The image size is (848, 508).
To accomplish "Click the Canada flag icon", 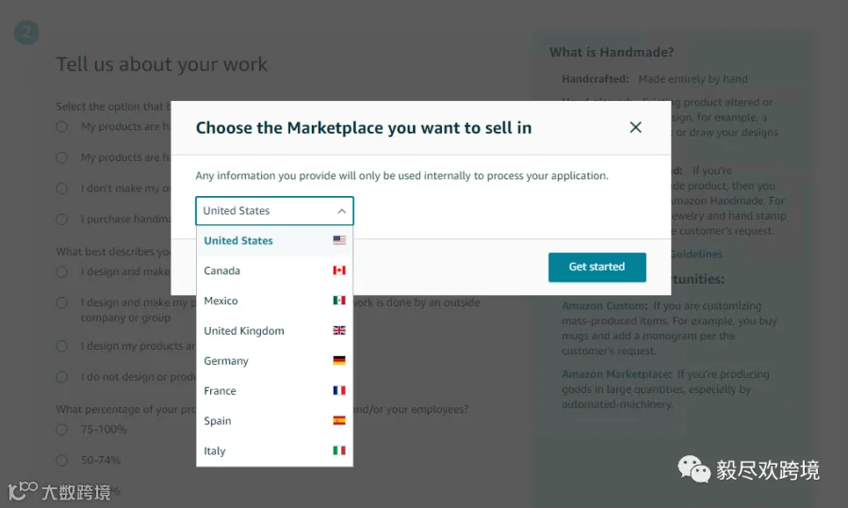I will [x=339, y=270].
